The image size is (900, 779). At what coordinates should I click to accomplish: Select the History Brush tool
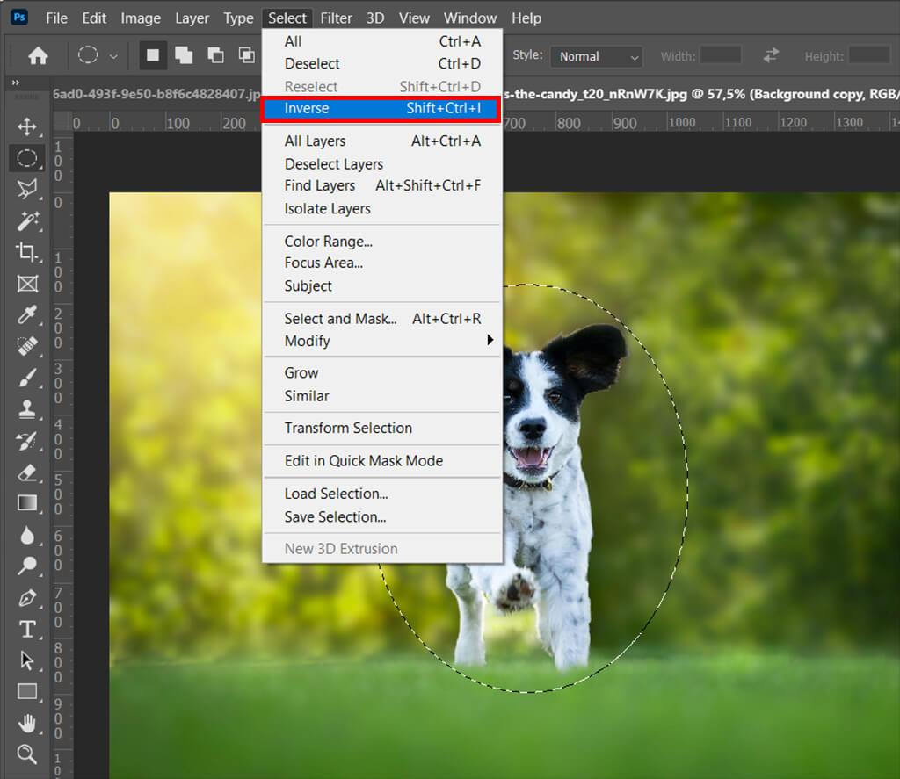click(27, 441)
